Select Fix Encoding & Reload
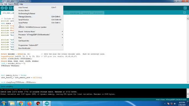189x106 pixels. (39, 14)
